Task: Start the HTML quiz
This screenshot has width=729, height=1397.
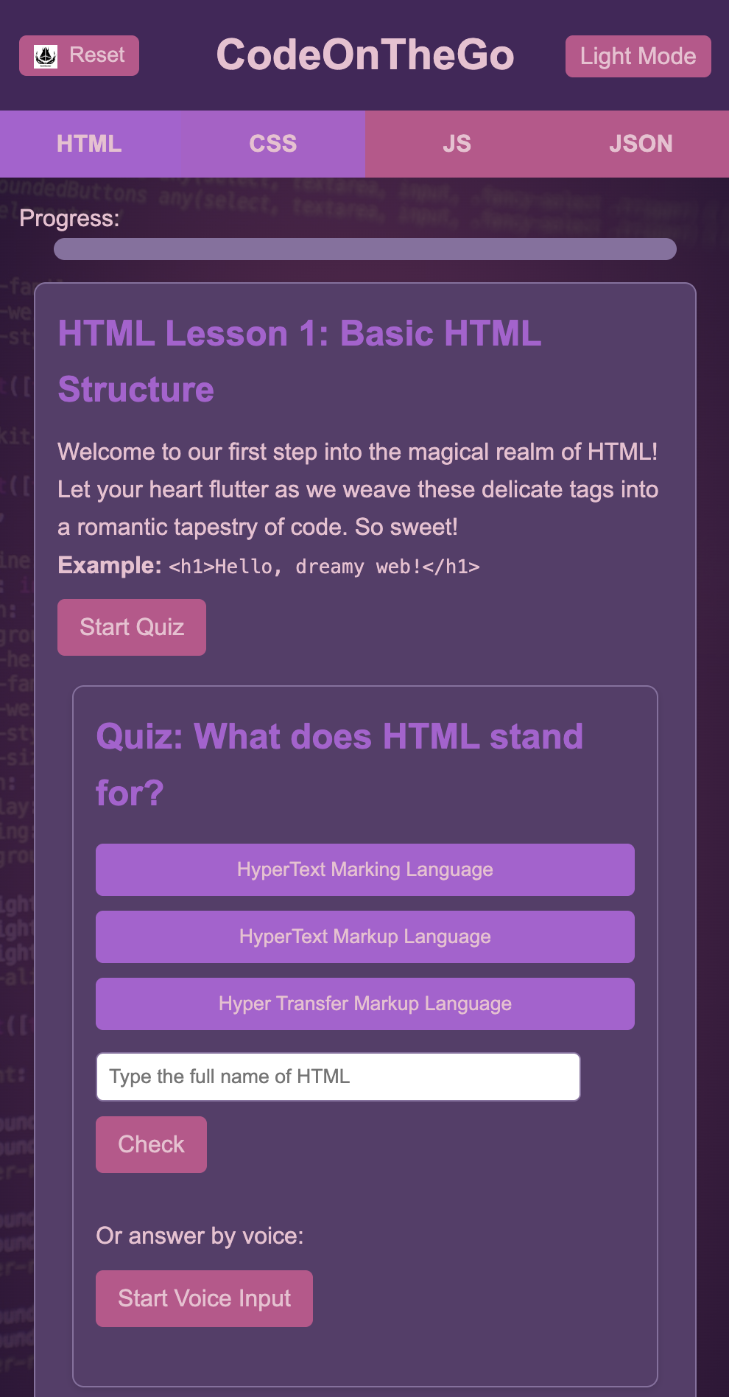Action: coord(131,627)
